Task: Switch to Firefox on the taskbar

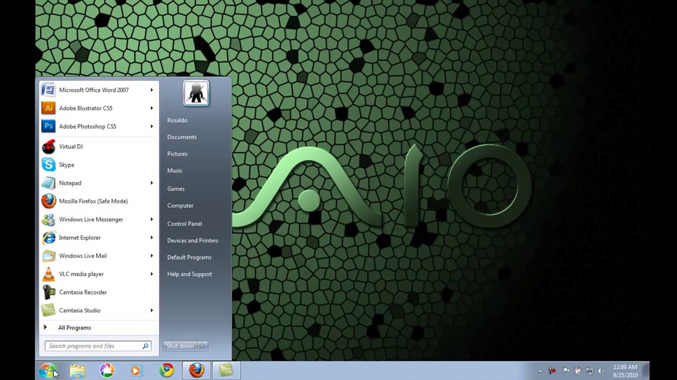Action: coord(197,371)
